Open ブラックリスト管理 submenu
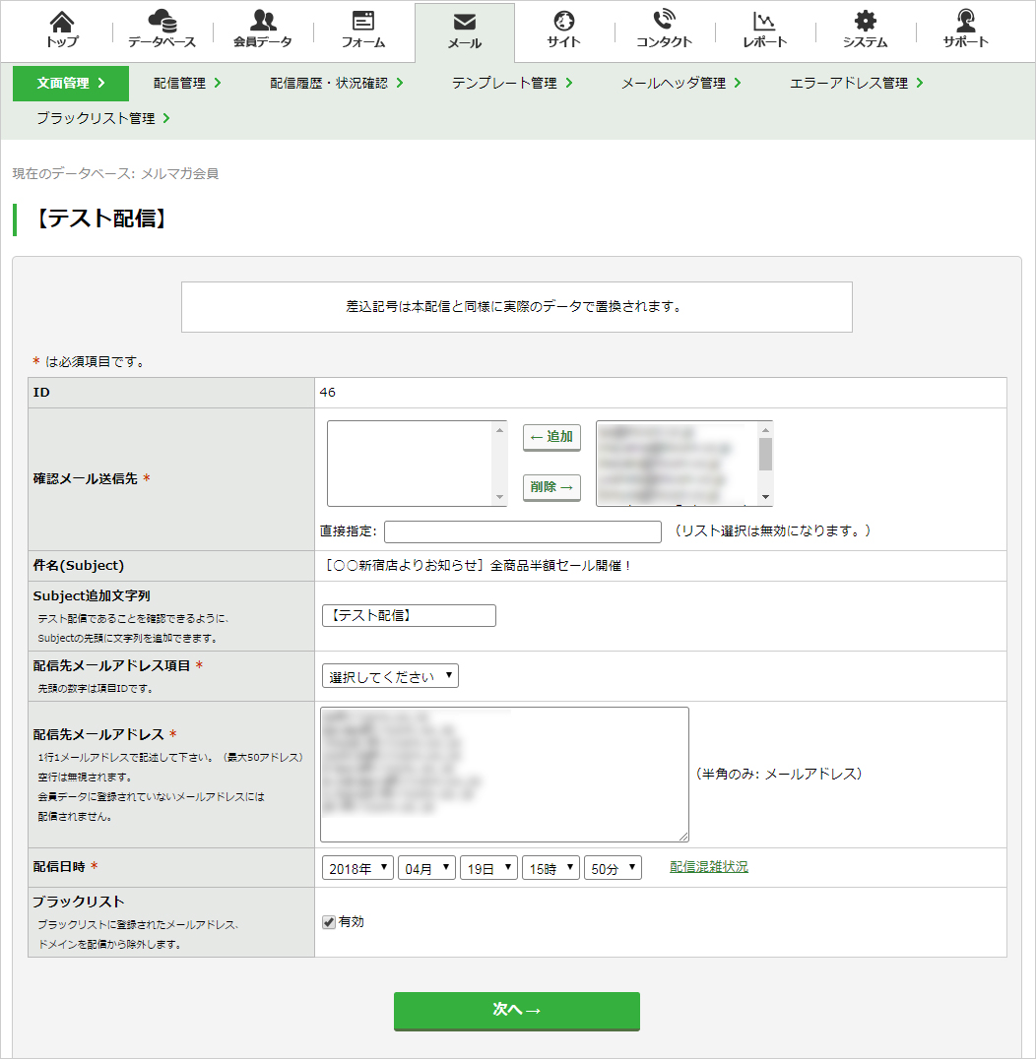Screen dimensions: 1036x1059 102,118
